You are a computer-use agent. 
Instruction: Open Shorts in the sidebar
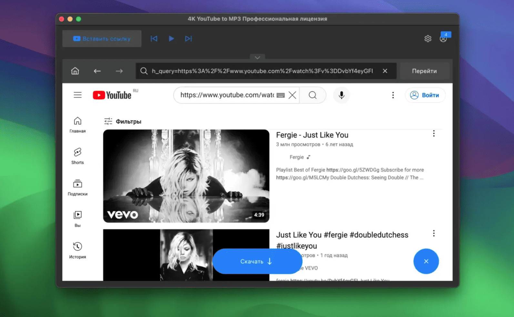click(x=77, y=156)
